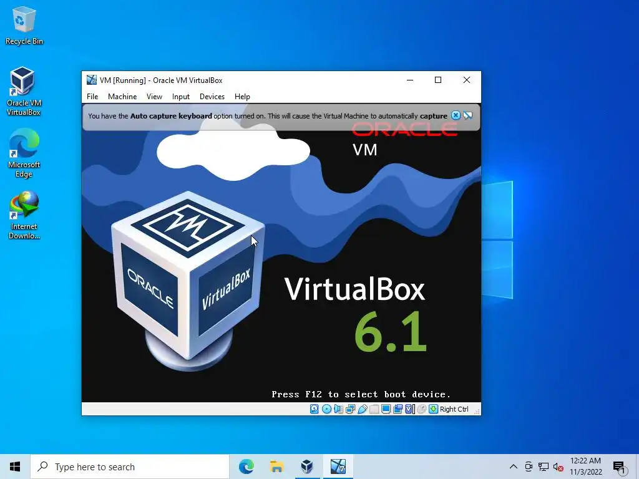Open the Input menu
This screenshot has width=639, height=479.
click(x=180, y=97)
